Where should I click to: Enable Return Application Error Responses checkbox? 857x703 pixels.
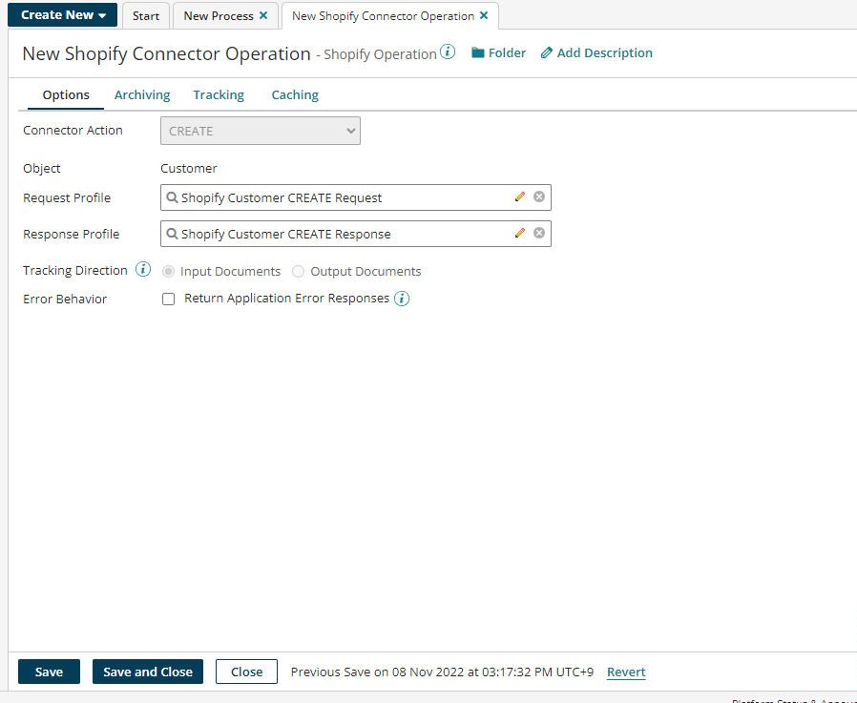pyautogui.click(x=168, y=299)
